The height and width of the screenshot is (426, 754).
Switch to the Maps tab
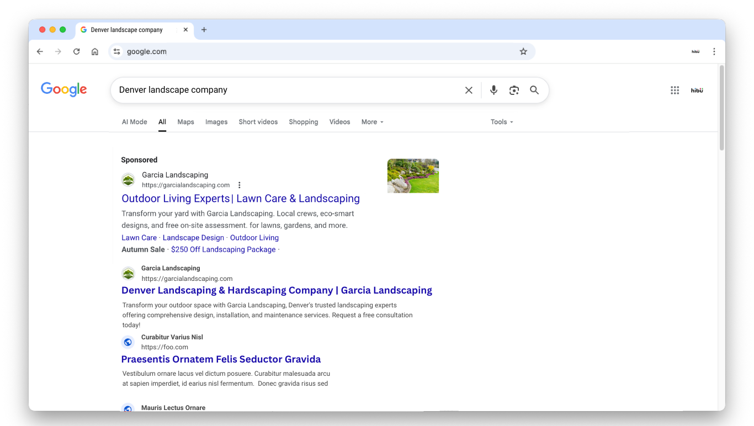(x=185, y=122)
